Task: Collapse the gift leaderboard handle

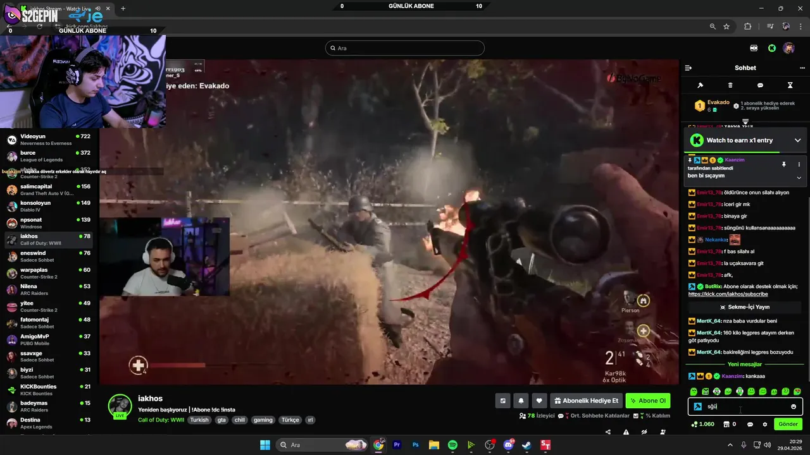Action: click(x=745, y=121)
